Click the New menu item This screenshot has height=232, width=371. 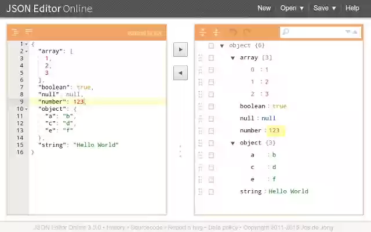[264, 8]
